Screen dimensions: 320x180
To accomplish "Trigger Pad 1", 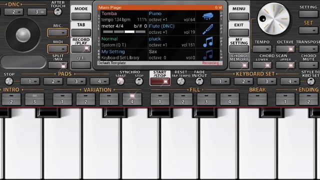I will (x=30, y=81).
